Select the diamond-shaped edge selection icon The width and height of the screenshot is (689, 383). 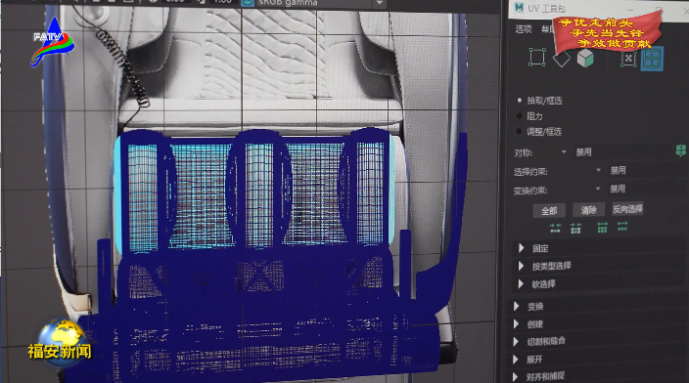pyautogui.click(x=561, y=59)
